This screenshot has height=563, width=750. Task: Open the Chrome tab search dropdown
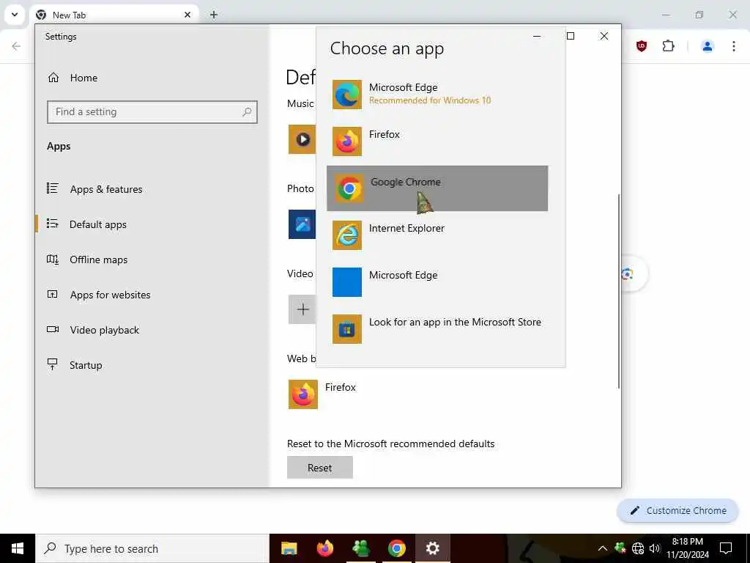(x=15, y=15)
